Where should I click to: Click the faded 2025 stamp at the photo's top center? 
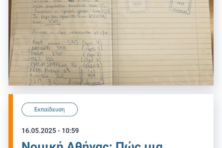(137, 6)
